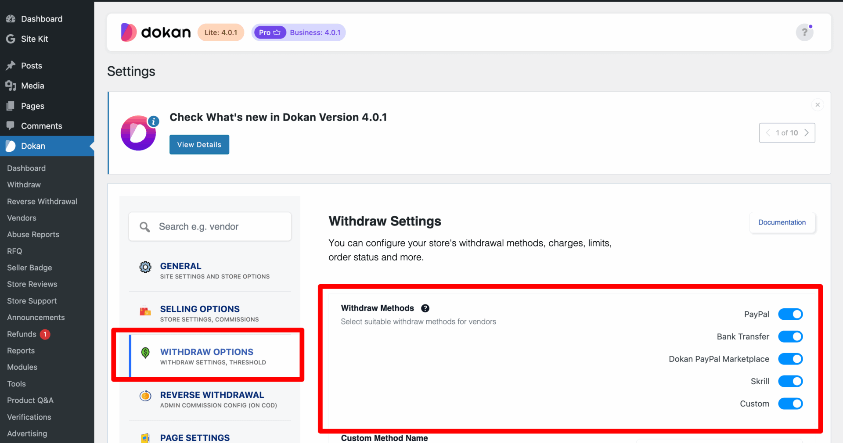Image resolution: width=843 pixels, height=443 pixels.
Task: Open Announcements submenu
Action: 36,318
